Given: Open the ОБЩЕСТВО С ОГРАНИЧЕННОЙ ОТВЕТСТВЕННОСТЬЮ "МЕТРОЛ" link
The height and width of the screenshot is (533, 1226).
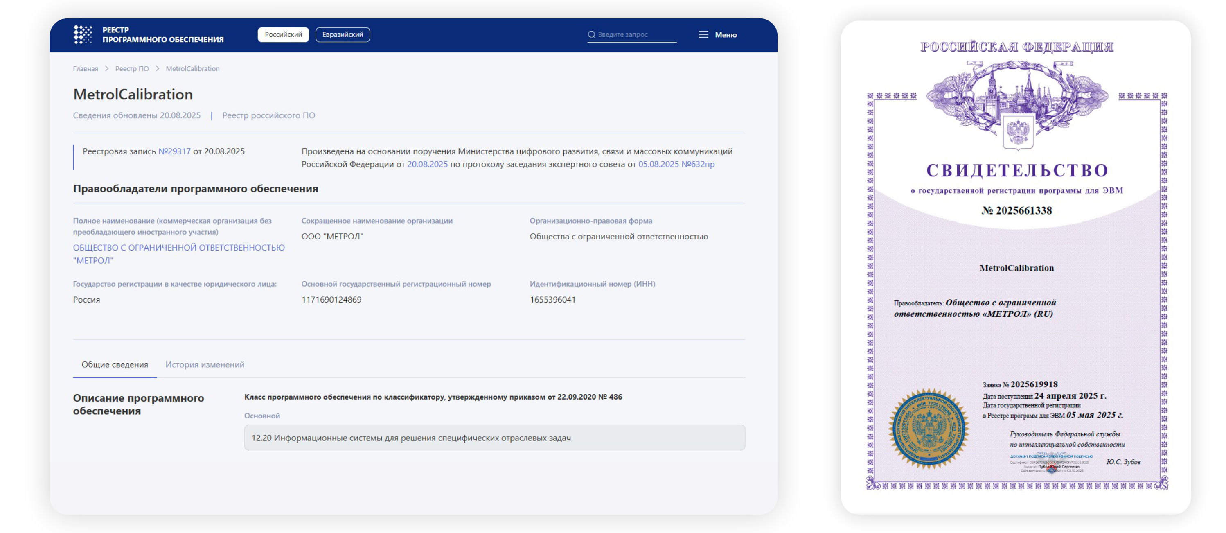Looking at the screenshot, I should tap(179, 254).
